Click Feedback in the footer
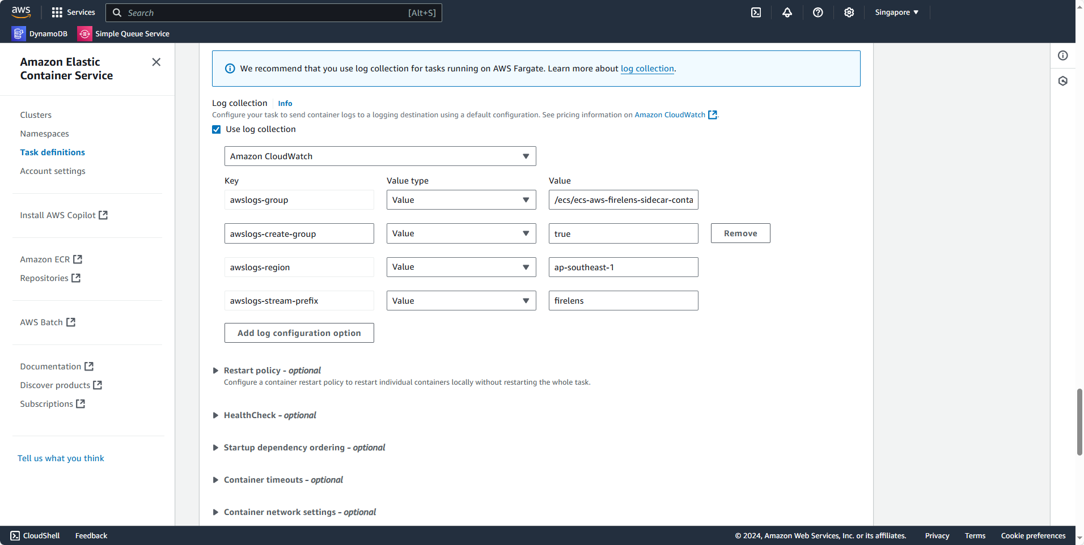Image resolution: width=1084 pixels, height=545 pixels. click(x=91, y=536)
